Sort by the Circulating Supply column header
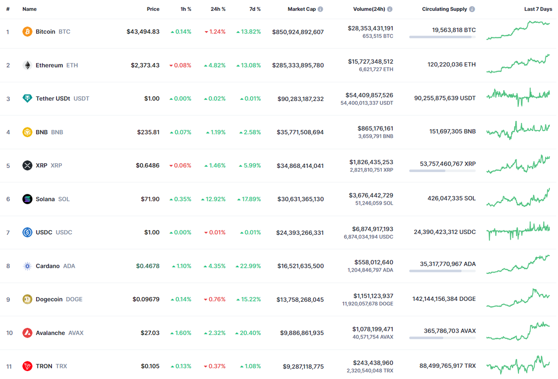The width and height of the screenshot is (558, 379). click(x=445, y=9)
